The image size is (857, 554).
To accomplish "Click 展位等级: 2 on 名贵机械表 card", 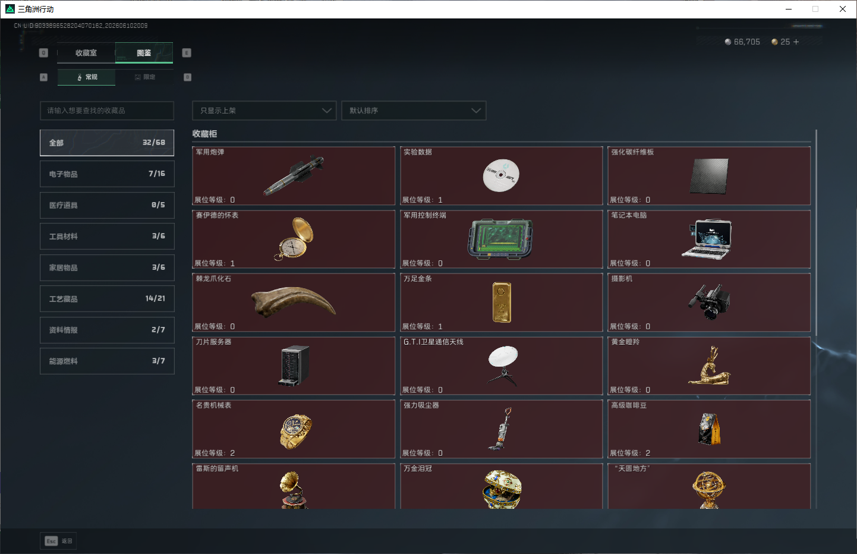I will [x=215, y=453].
